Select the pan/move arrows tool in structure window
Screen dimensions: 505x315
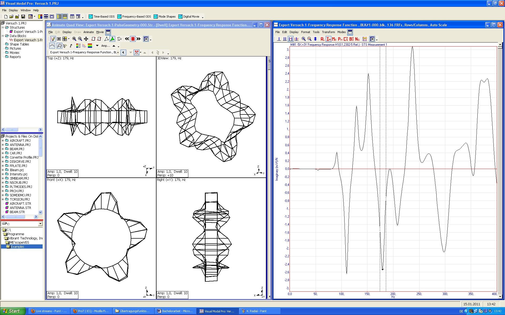(x=86, y=39)
